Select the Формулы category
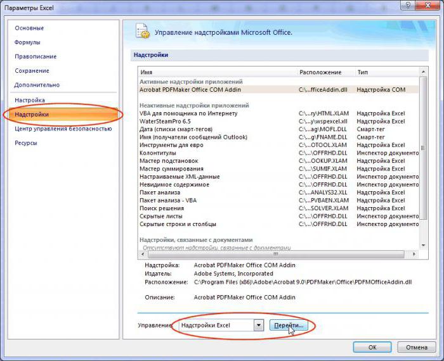 coord(27,42)
